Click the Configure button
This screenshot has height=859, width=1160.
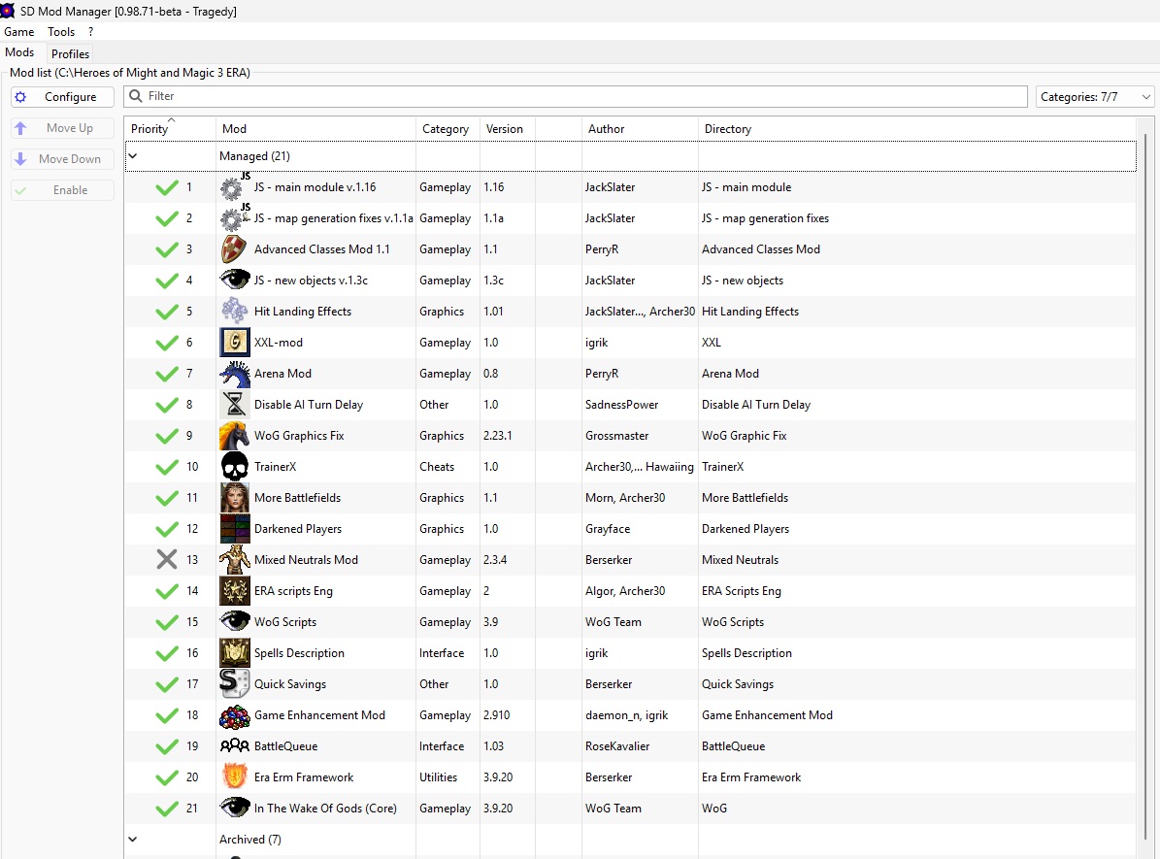pyautogui.click(x=62, y=97)
